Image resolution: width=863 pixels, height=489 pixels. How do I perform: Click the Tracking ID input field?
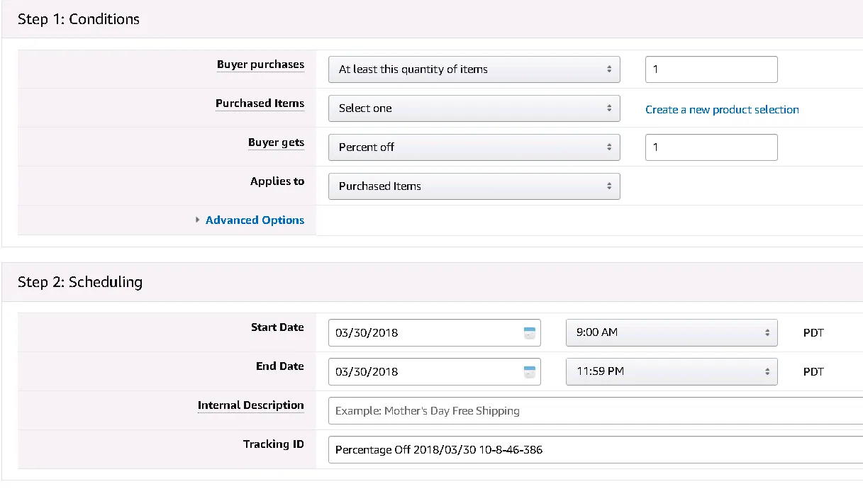596,449
